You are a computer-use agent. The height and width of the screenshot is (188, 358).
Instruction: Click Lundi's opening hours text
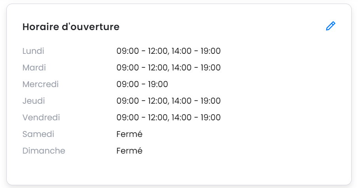[x=168, y=51]
